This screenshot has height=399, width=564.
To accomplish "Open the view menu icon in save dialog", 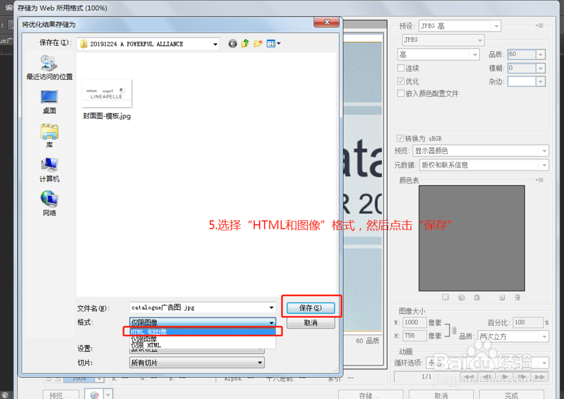I will [274, 44].
